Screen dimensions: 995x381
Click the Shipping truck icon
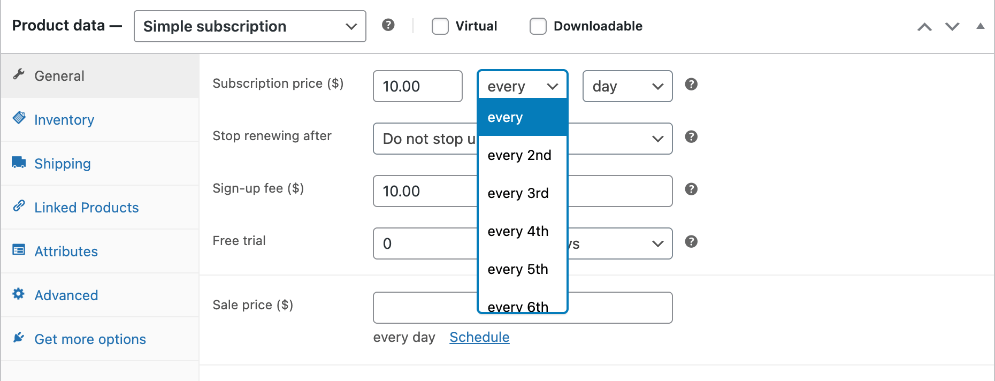click(19, 162)
